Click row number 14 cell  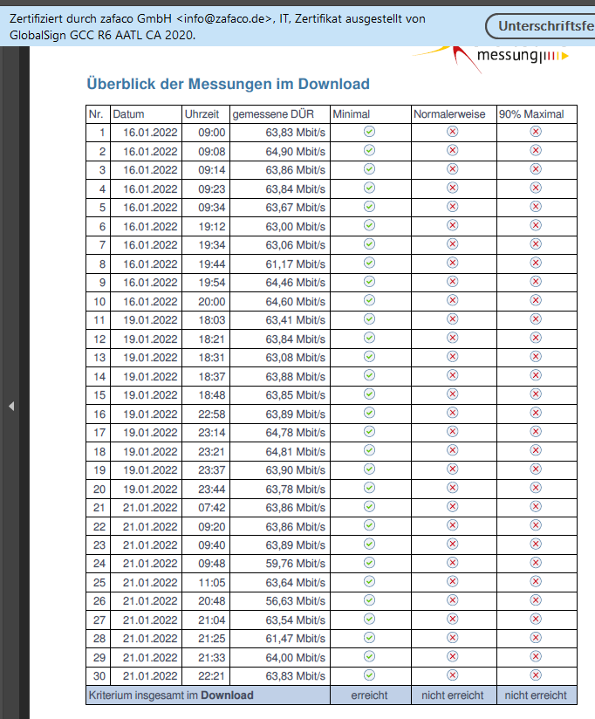pos(99,376)
